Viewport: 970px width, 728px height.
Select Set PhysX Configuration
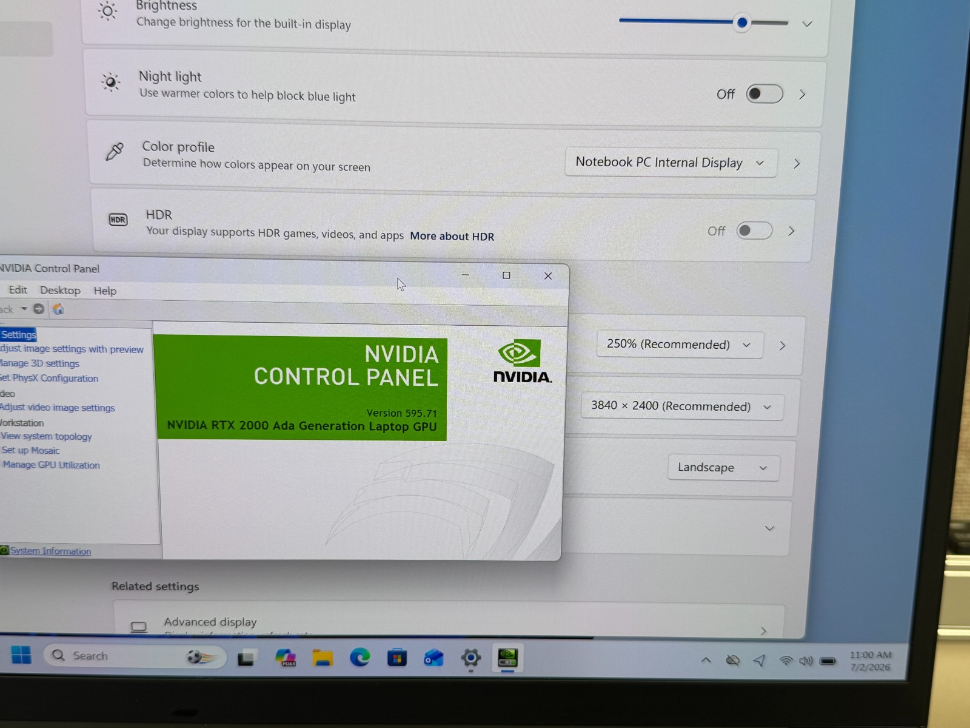49,378
